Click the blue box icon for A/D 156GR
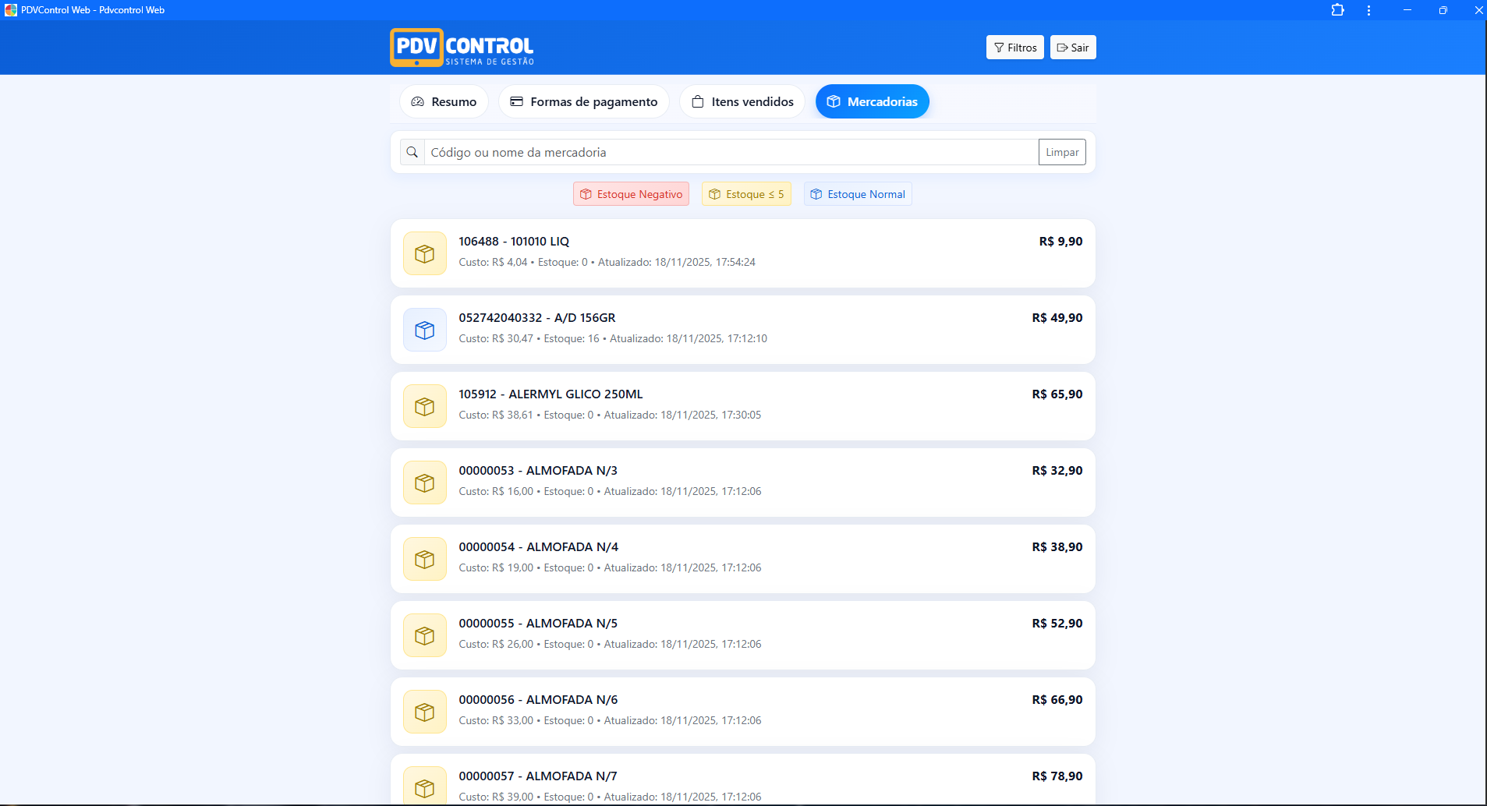1487x806 pixels. [425, 331]
